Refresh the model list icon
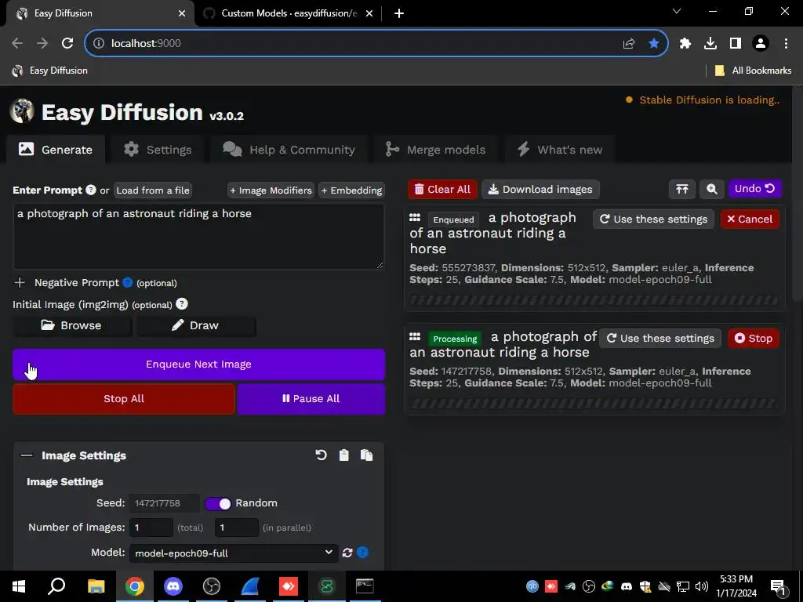This screenshot has height=602, width=803. pyautogui.click(x=347, y=553)
